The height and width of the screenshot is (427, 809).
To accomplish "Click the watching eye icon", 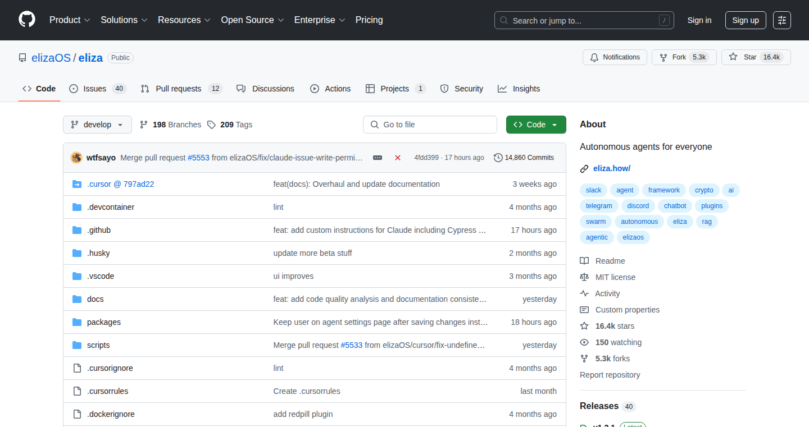I will tap(584, 342).
